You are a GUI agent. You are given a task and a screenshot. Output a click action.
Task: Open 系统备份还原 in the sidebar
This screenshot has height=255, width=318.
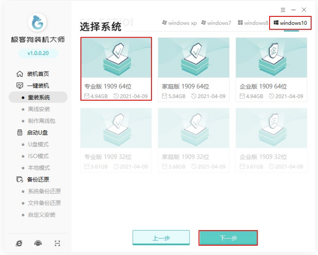[x=44, y=192]
